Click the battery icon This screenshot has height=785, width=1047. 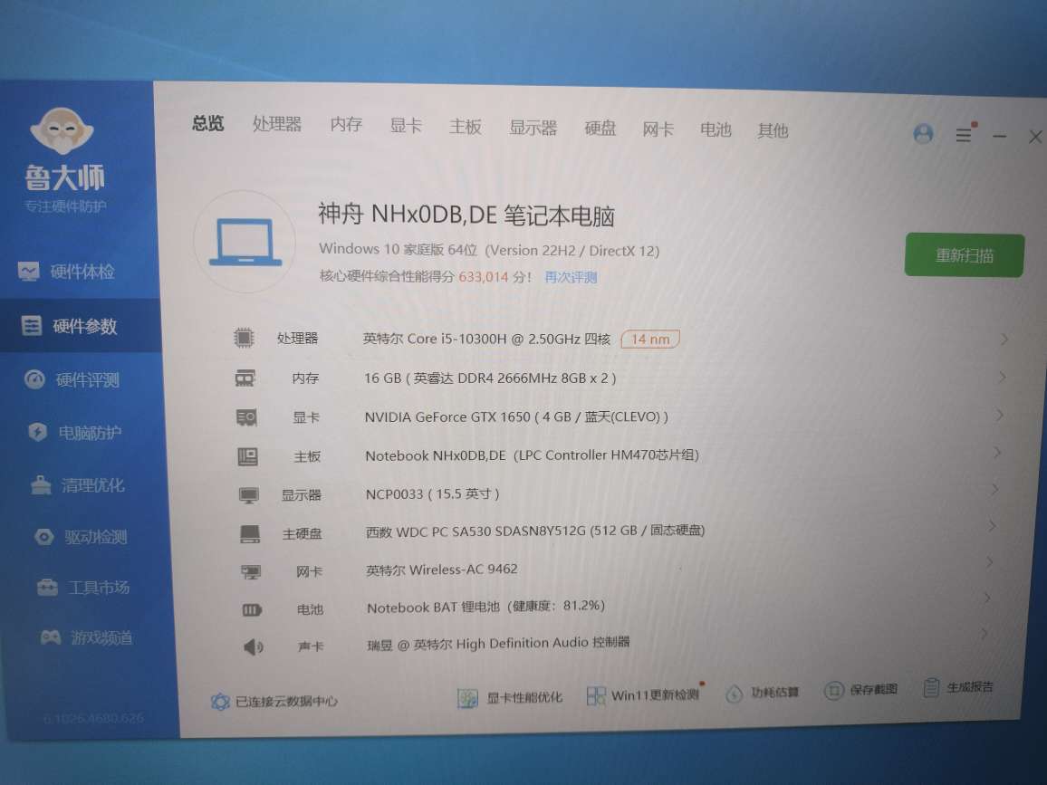[252, 609]
